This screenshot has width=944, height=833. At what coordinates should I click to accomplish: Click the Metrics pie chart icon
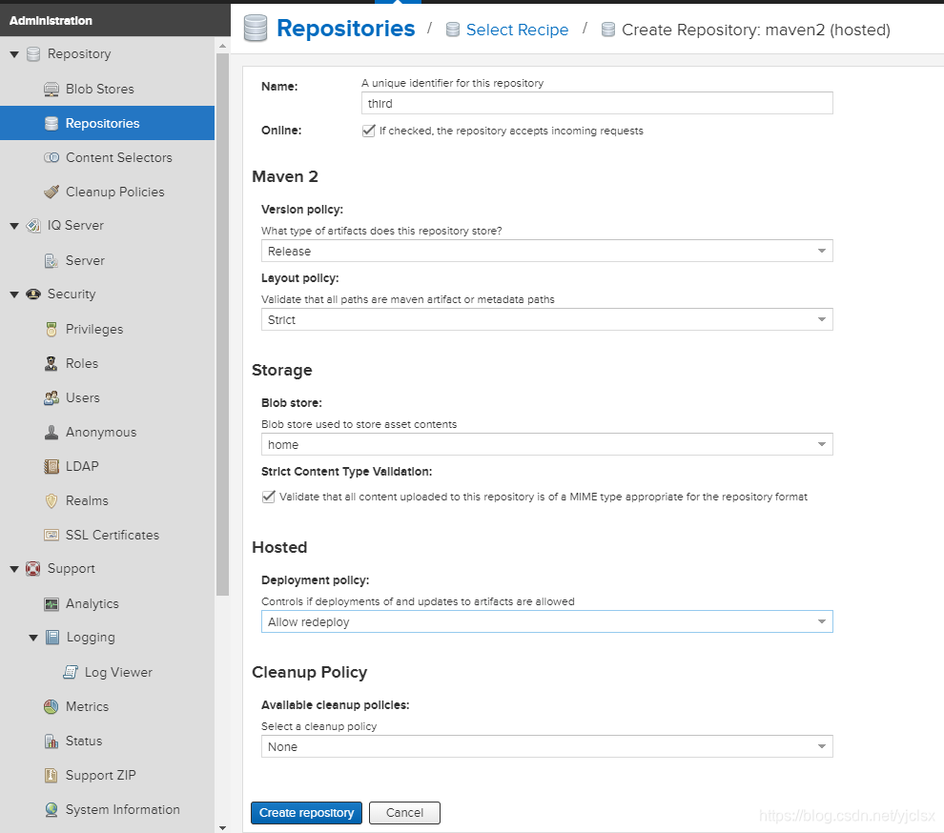[x=51, y=706]
